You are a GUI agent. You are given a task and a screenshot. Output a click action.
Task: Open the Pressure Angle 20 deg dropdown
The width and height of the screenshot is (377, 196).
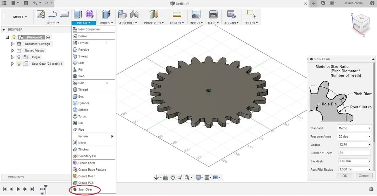coord(355,137)
